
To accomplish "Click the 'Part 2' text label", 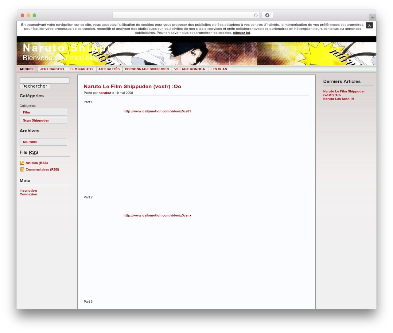I will (88, 197).
